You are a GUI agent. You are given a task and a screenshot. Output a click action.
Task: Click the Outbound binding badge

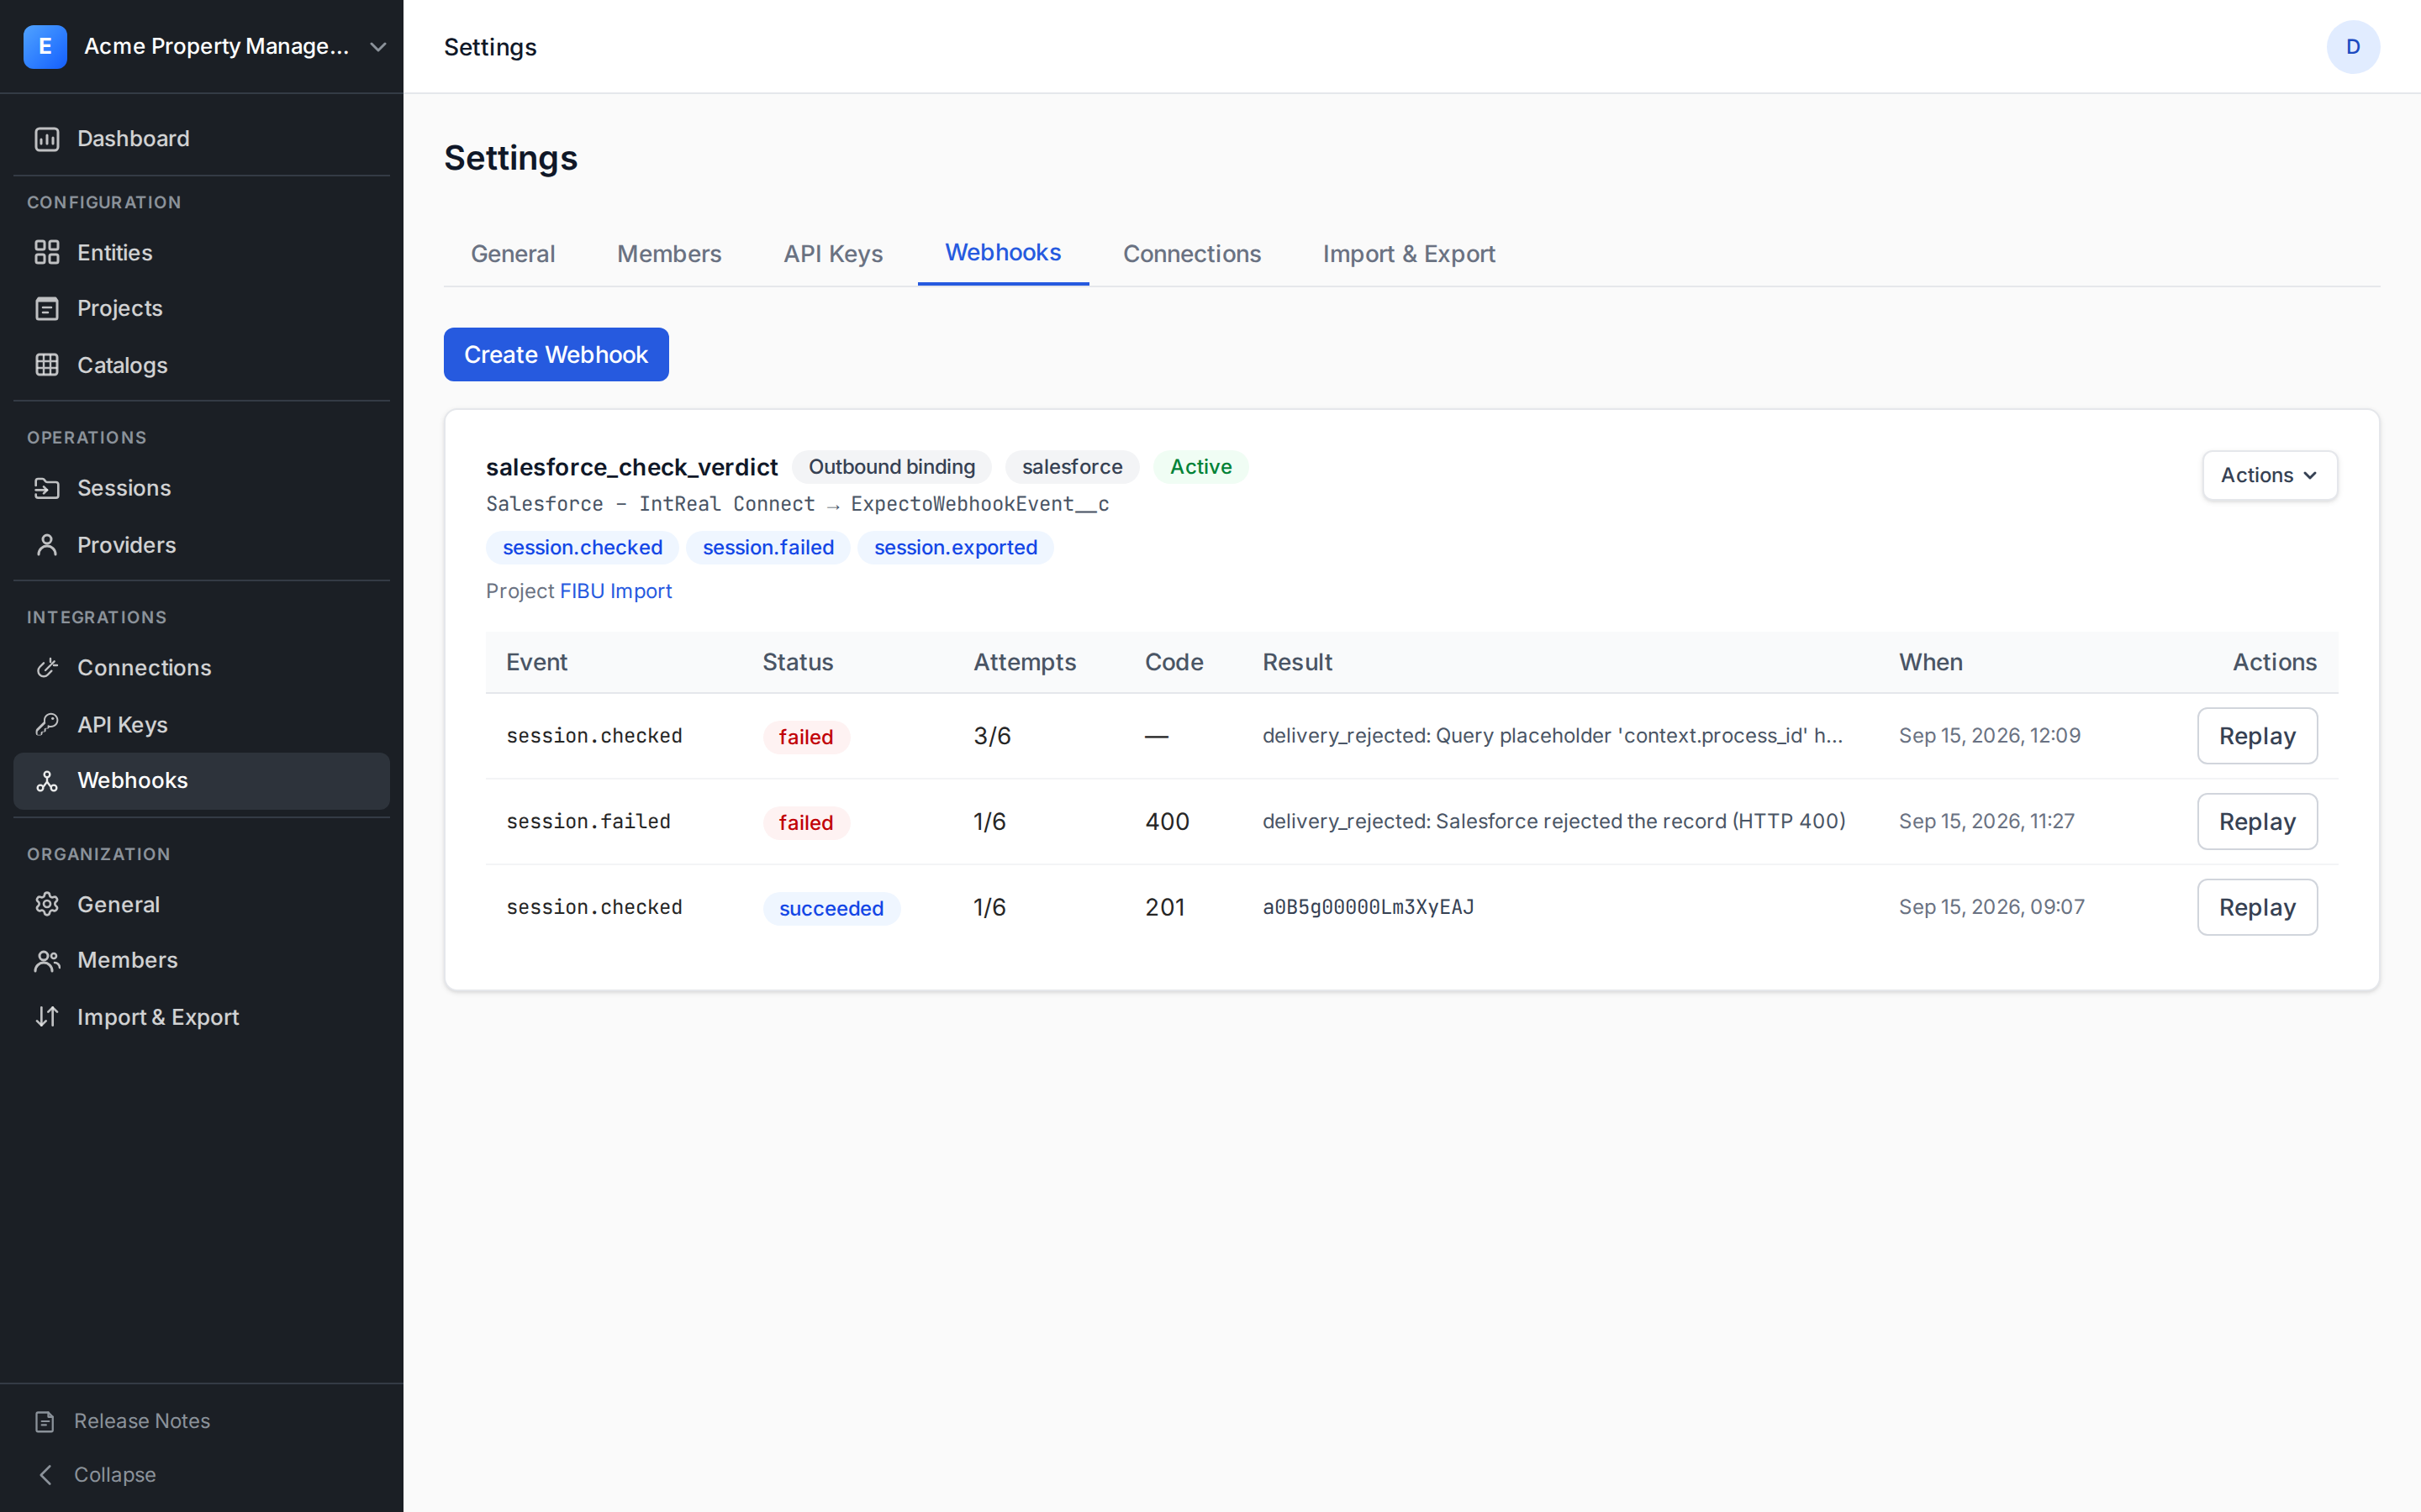pos(891,467)
